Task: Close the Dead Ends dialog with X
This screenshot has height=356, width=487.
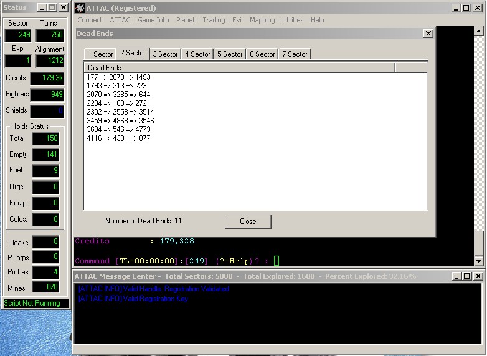Action: click(428, 34)
